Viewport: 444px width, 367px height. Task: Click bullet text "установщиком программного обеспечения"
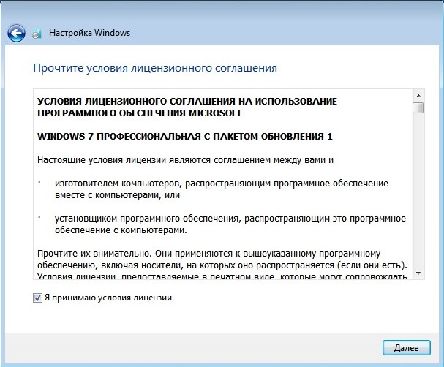coord(148,219)
